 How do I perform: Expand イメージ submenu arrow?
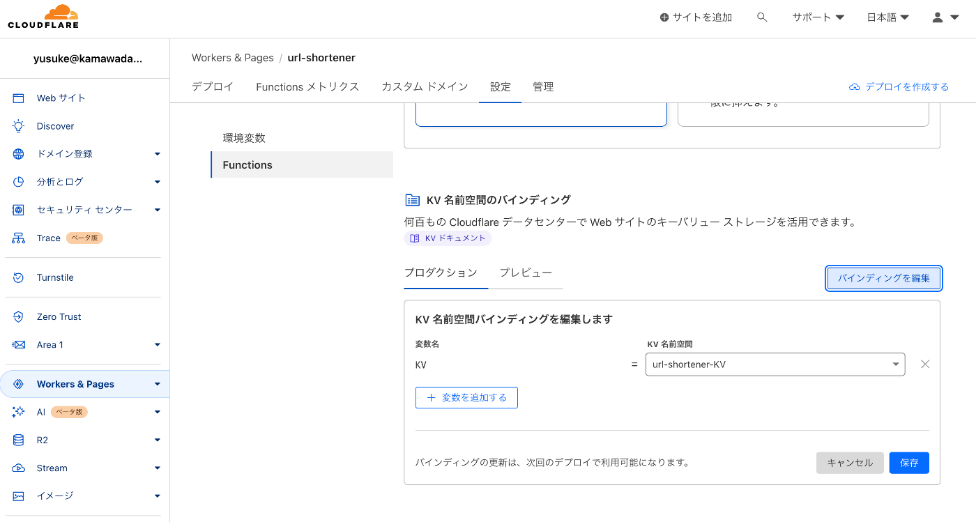(x=157, y=496)
